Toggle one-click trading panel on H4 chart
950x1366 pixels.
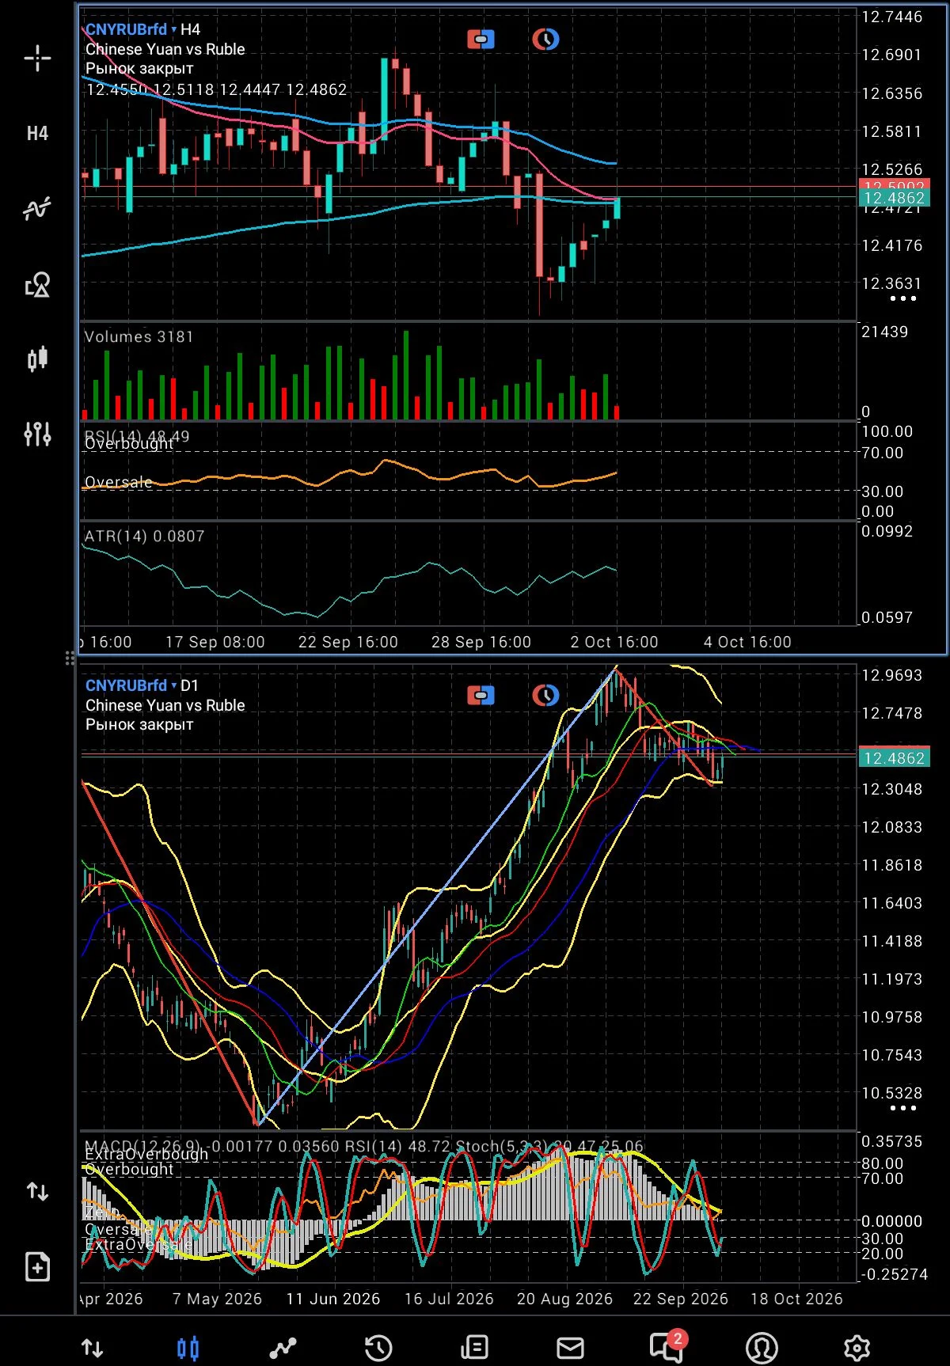coord(481,39)
